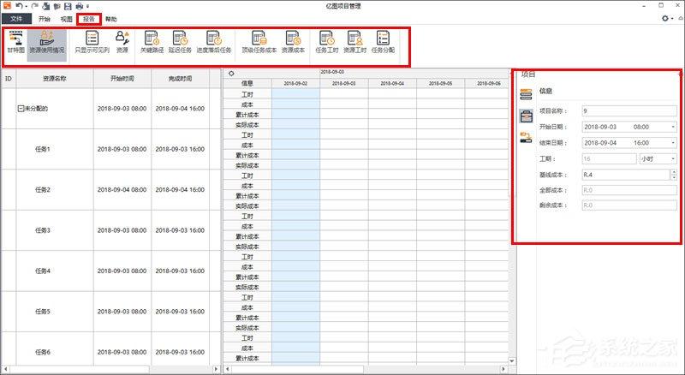
Task: Switch to the 帮助 ribbon tab
Action: click(111, 19)
